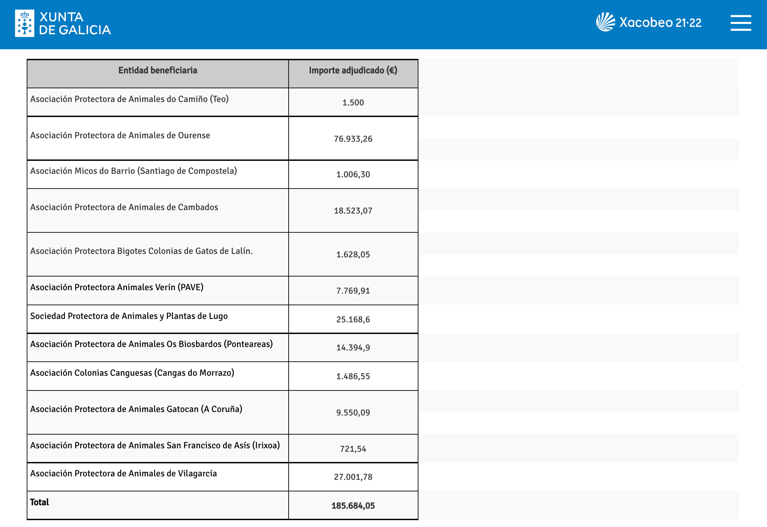
Task: Click the amount 25.168,6
Action: (x=353, y=320)
